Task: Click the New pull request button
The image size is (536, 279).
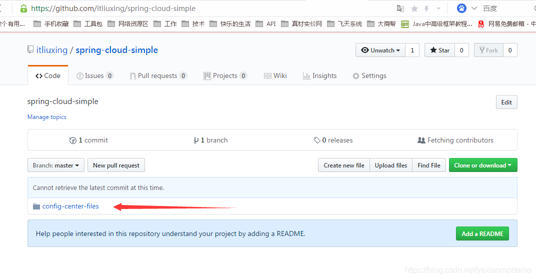Action: tap(116, 165)
